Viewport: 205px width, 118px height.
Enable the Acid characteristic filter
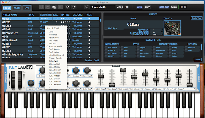click(154, 47)
